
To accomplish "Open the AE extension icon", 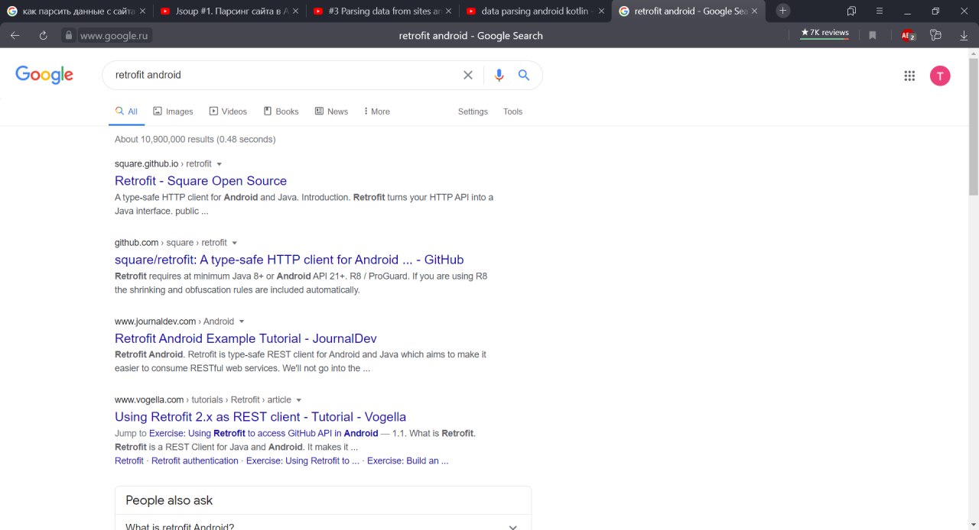I will [x=907, y=35].
